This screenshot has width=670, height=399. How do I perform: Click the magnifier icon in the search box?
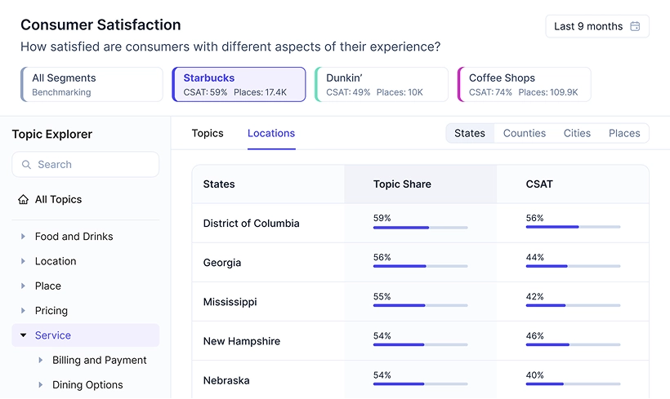click(x=25, y=165)
